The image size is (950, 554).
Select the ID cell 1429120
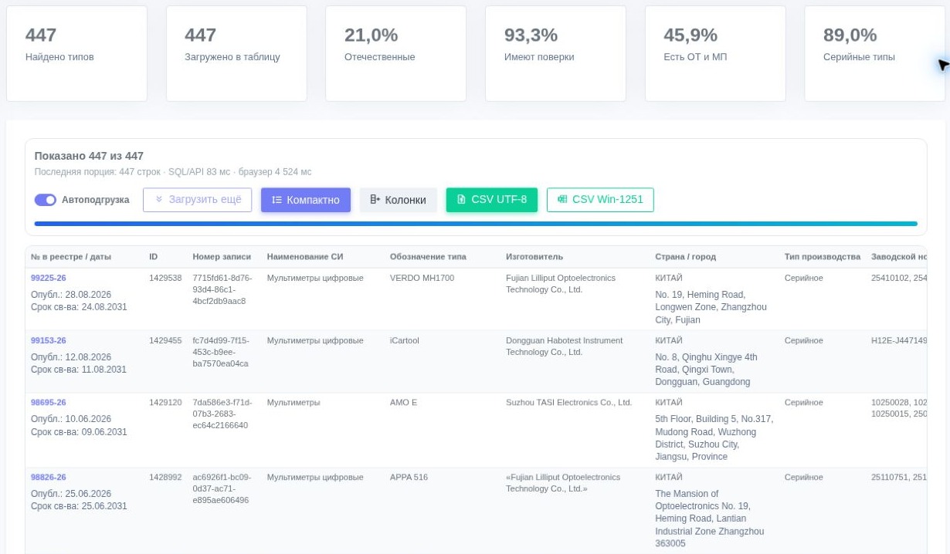tap(165, 402)
